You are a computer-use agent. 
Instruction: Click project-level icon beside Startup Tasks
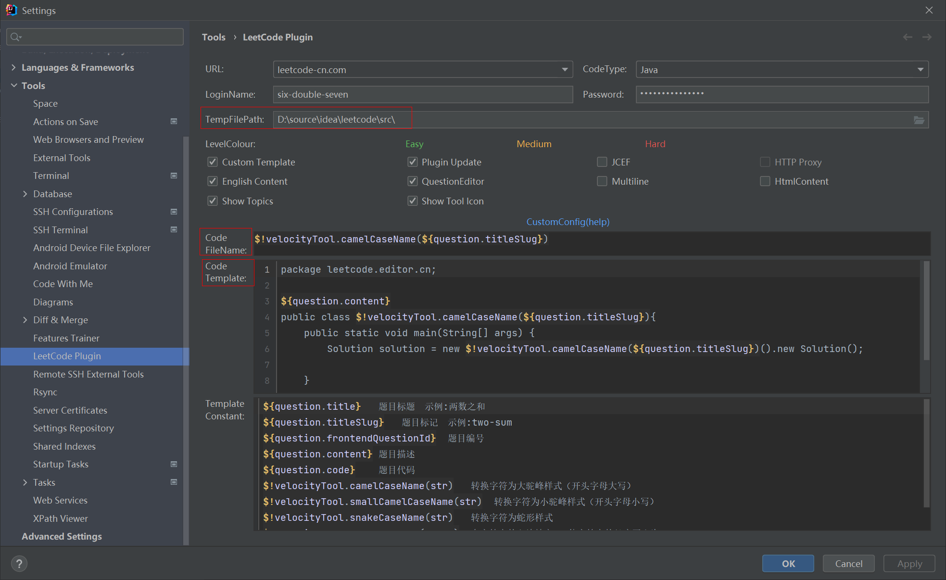pyautogui.click(x=174, y=464)
